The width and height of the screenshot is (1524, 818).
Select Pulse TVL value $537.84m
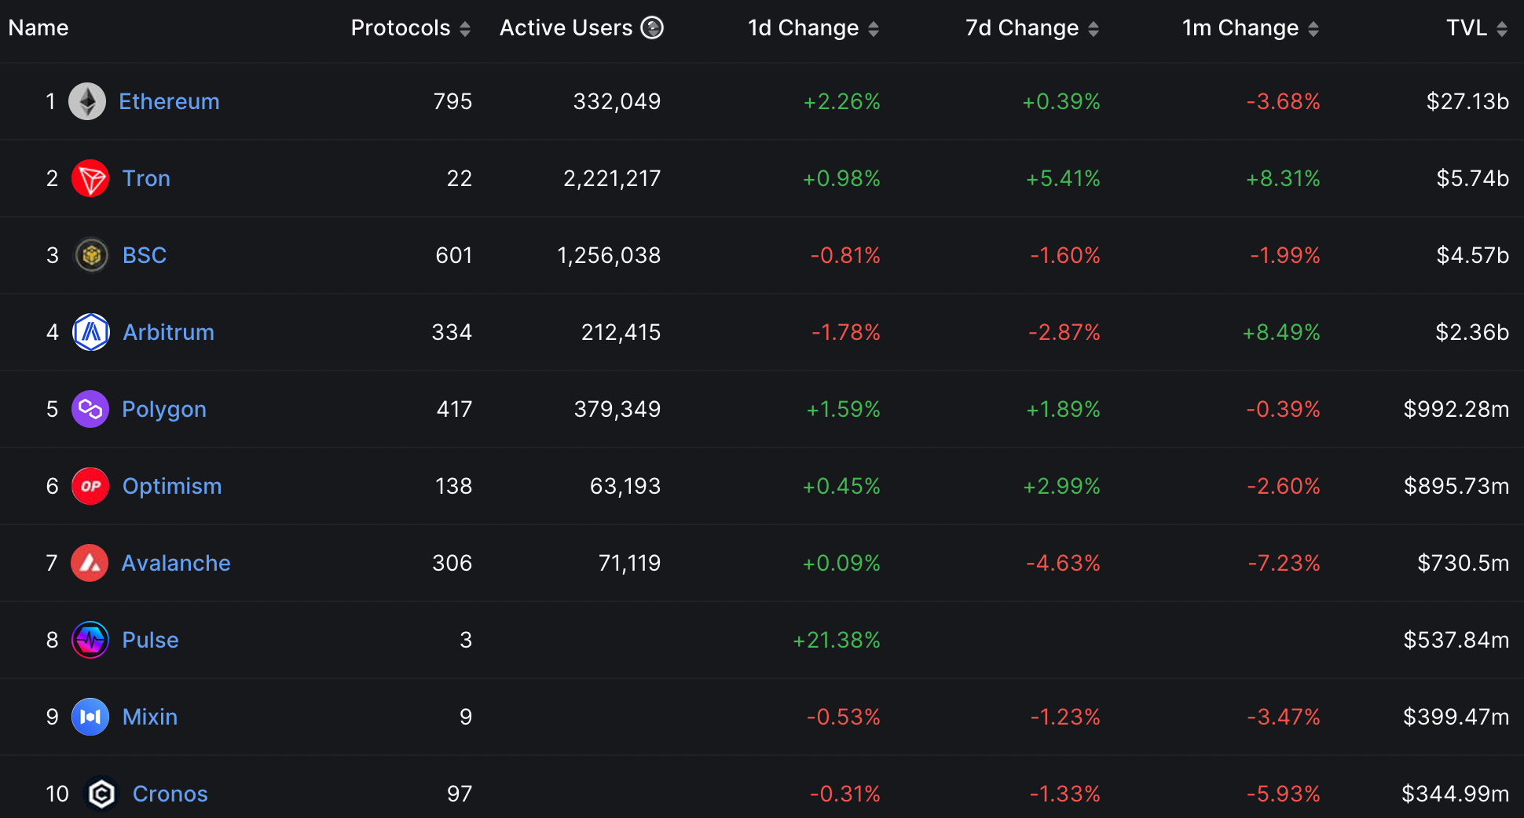tap(1456, 640)
